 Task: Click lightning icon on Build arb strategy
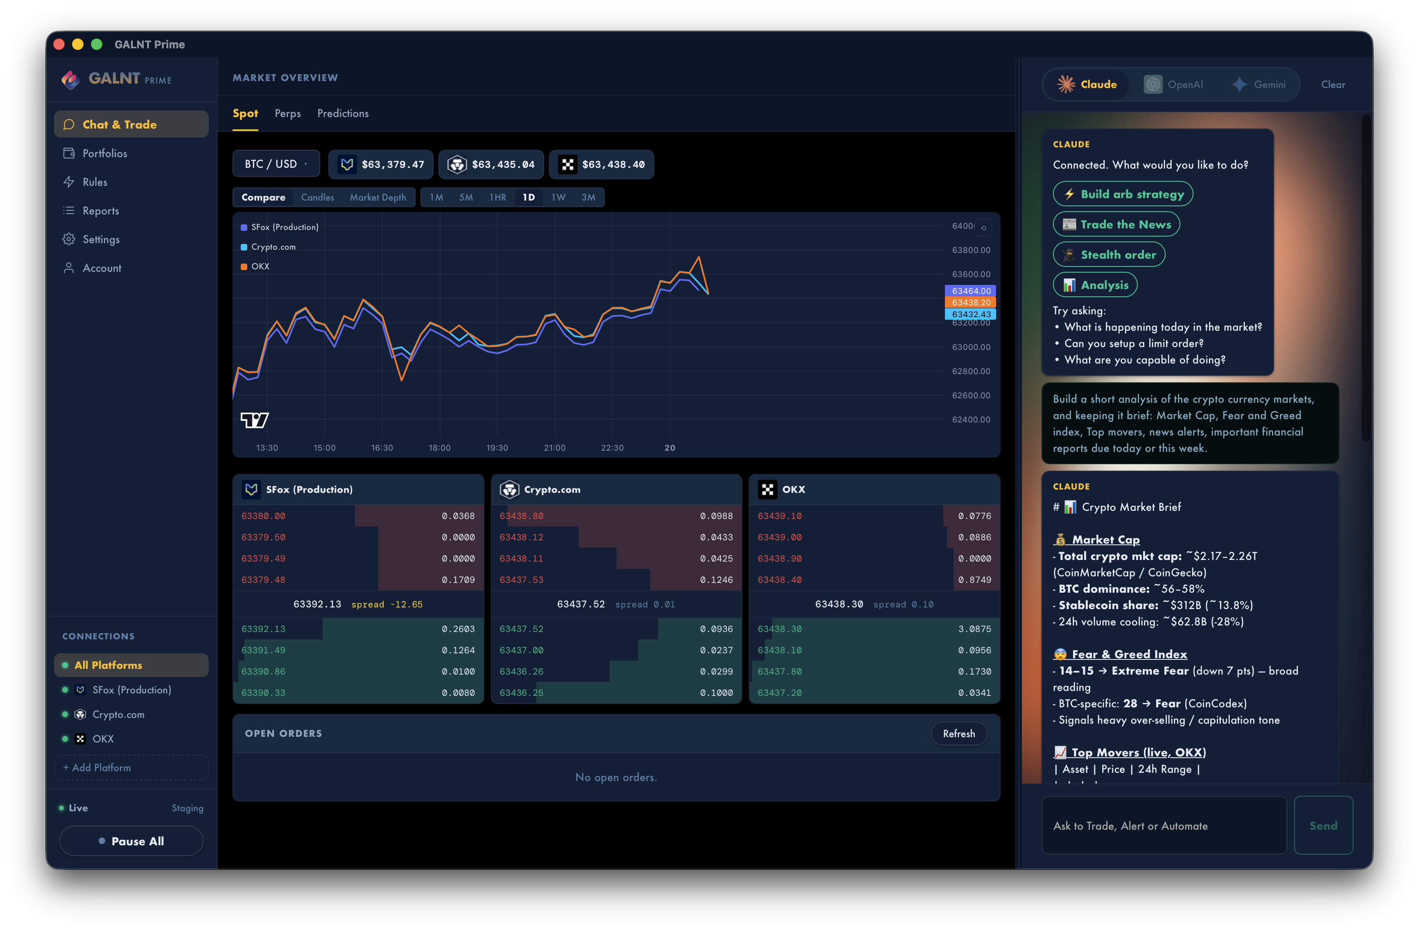pyautogui.click(x=1070, y=194)
